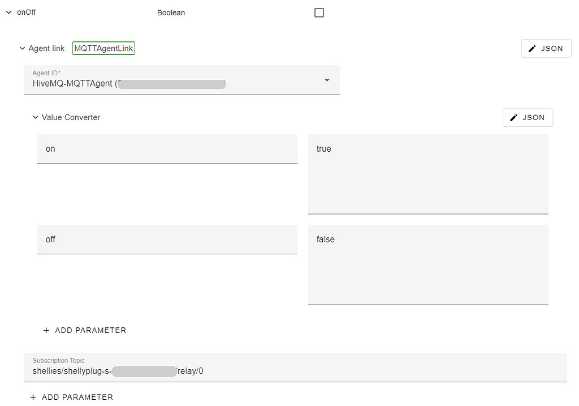Viewport: 579px width, 406px height.
Task: Click the Boolean type label
Action: point(171,12)
